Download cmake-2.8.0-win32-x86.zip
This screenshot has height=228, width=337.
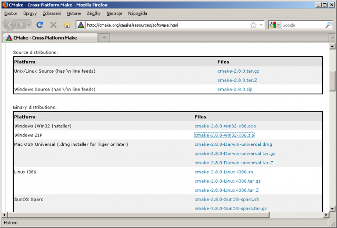pyautogui.click(x=224, y=135)
